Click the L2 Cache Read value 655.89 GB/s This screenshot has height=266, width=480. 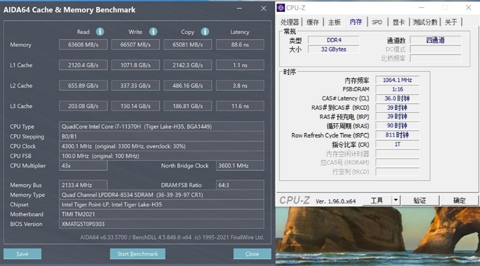[x=83, y=86]
